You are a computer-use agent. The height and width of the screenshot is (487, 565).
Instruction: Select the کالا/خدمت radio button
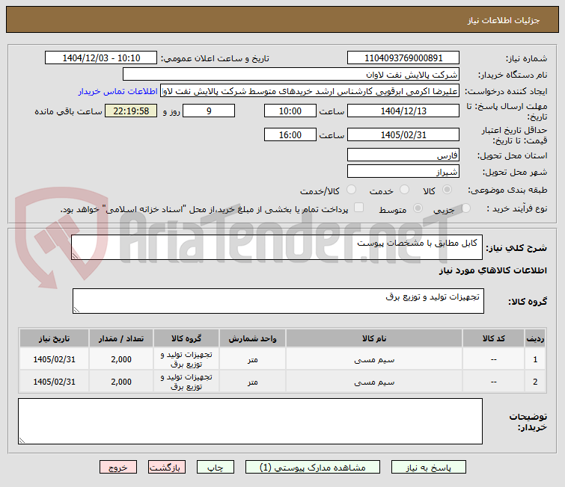pyautogui.click(x=351, y=190)
